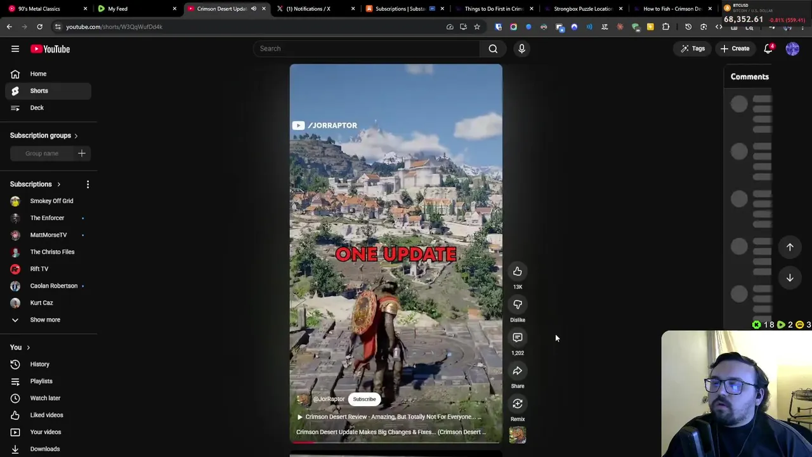Screen dimensions: 812x457
Task: Expand Subscription groups chevron
Action: tap(75, 136)
